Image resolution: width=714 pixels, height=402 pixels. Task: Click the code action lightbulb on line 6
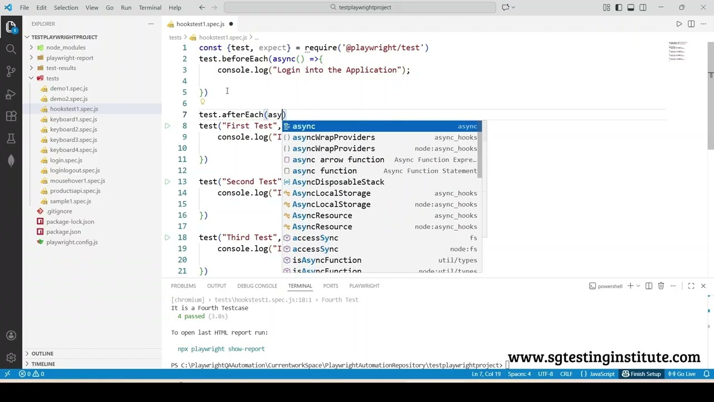202,102
